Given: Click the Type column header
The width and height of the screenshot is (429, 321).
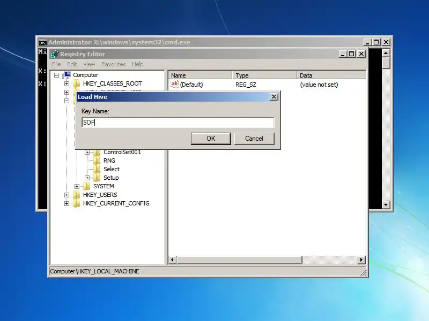Looking at the screenshot, I should pyautogui.click(x=264, y=75).
